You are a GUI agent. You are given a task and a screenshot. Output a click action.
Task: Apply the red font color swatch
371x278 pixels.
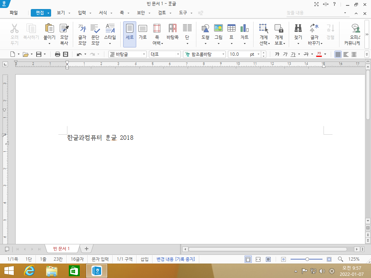319,54
